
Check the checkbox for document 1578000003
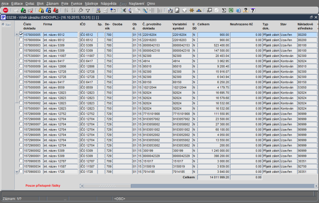point(21,45)
